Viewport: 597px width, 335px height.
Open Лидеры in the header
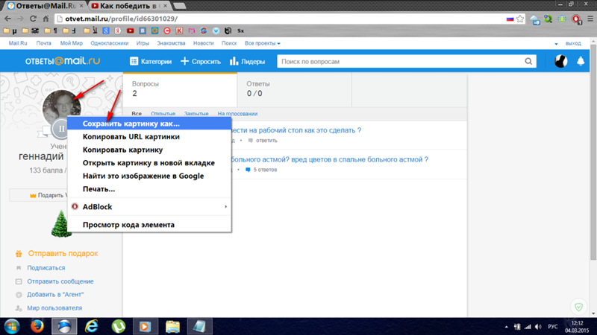coord(248,62)
